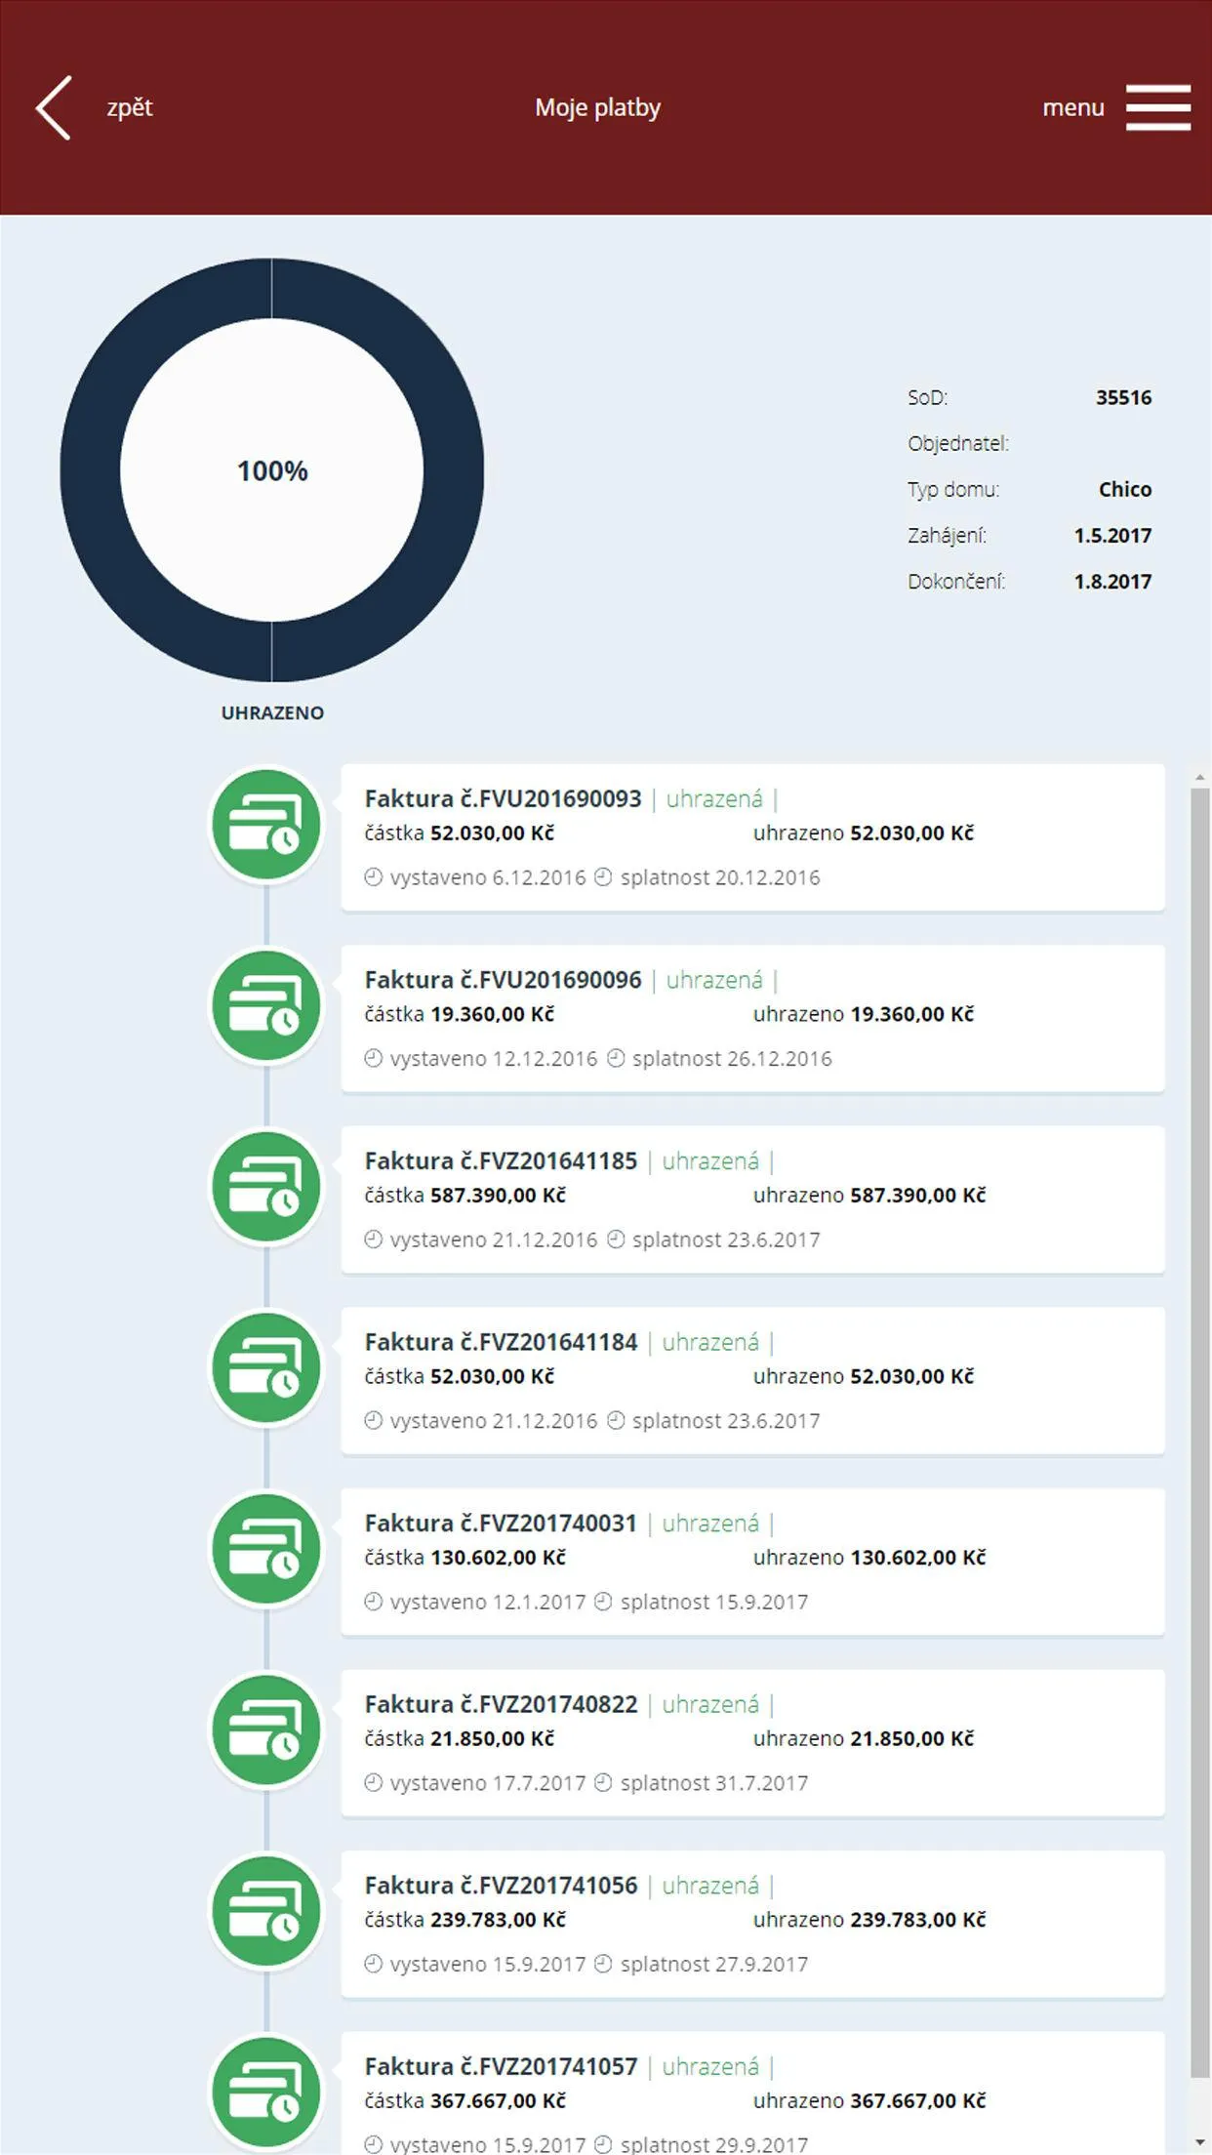Click clock icon before vystaveno 12.1.2017
The width and height of the screenshot is (1212, 2155).
pos(373,1601)
